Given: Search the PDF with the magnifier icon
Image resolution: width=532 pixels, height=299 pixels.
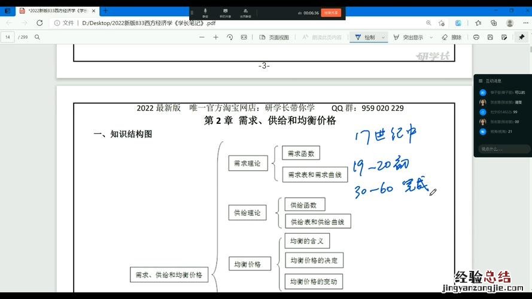Looking at the screenshot, I should click(x=37, y=37).
